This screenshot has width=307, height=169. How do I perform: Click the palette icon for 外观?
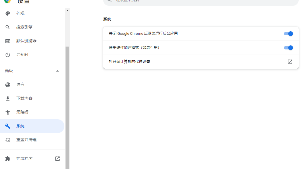pos(8,13)
